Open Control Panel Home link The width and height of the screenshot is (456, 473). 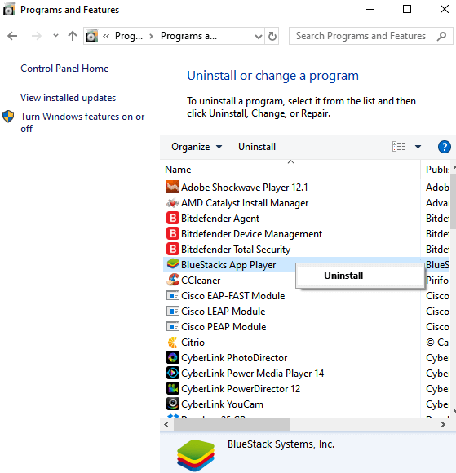64,69
